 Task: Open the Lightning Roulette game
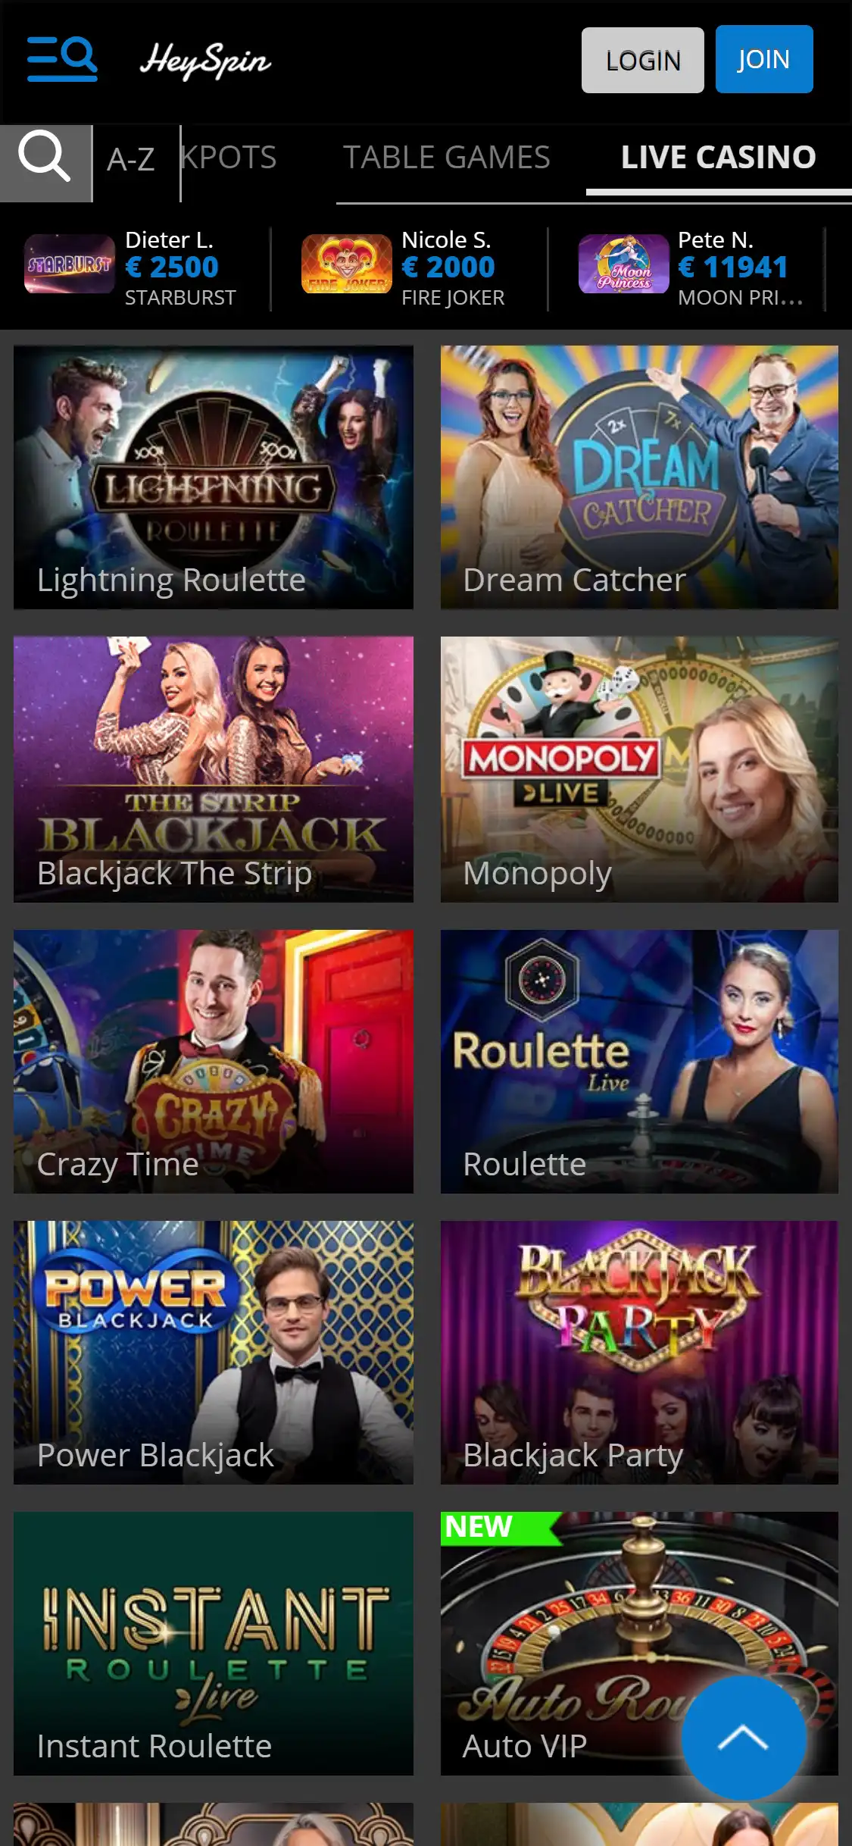click(214, 477)
